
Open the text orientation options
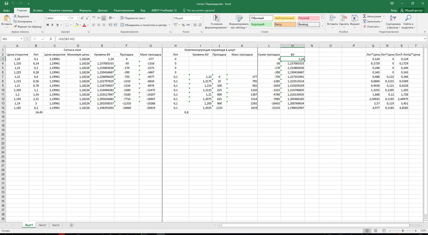(111, 18)
